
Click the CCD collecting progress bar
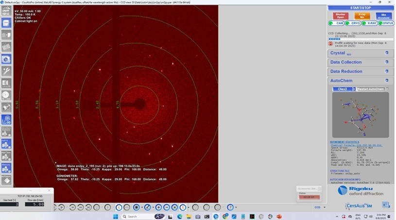(360, 39)
